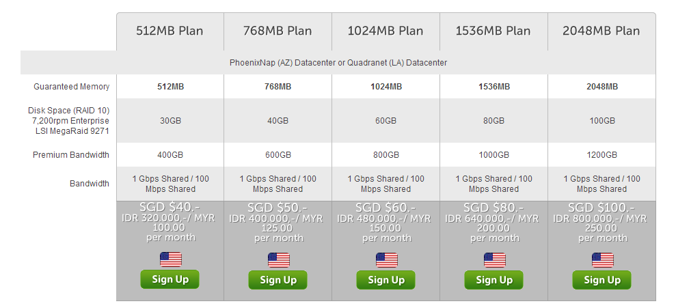The image size is (676, 308).
Task: Sign Up for the 768MB Plan
Action: (278, 280)
